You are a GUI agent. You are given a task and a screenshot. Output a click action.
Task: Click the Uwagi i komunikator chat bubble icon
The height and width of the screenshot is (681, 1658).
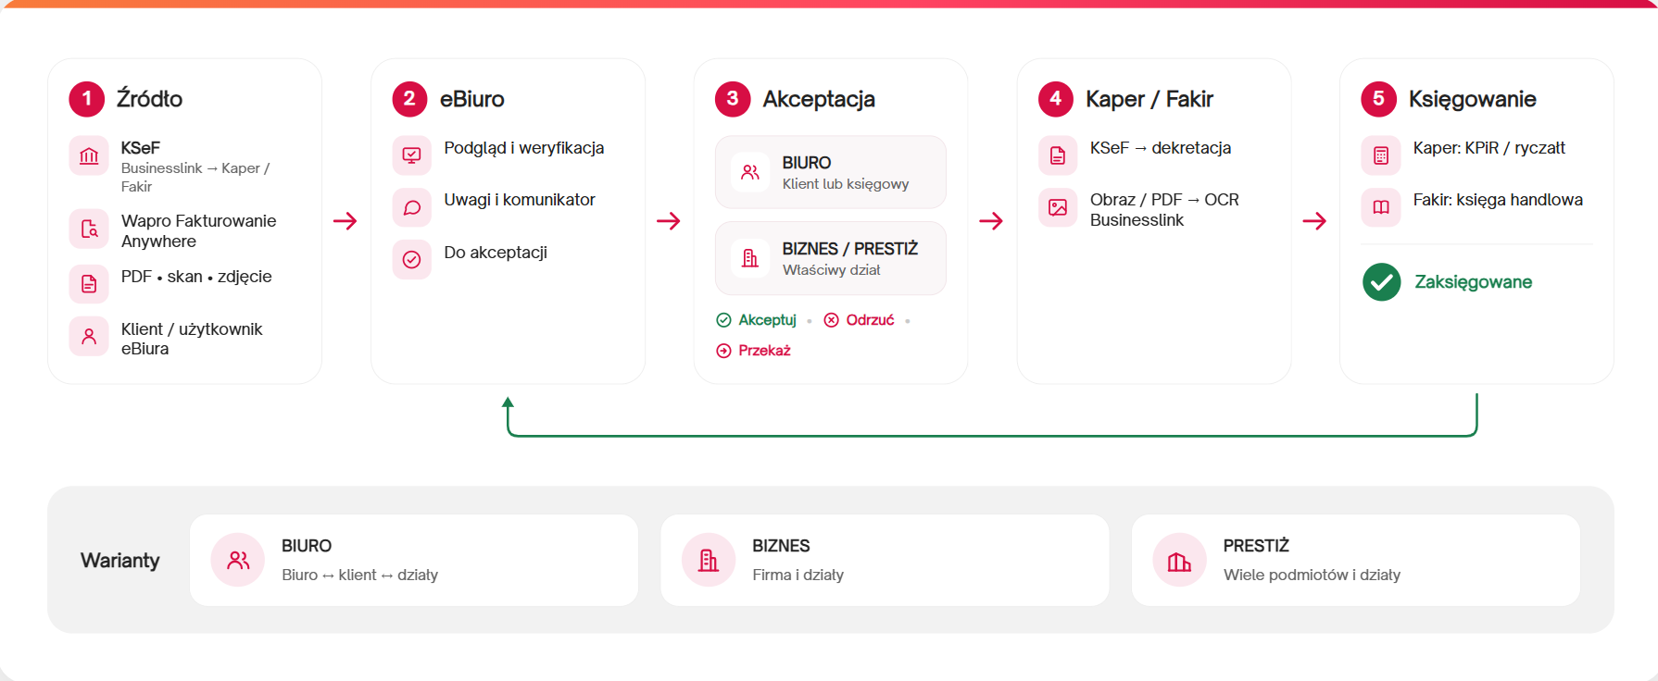point(412,207)
